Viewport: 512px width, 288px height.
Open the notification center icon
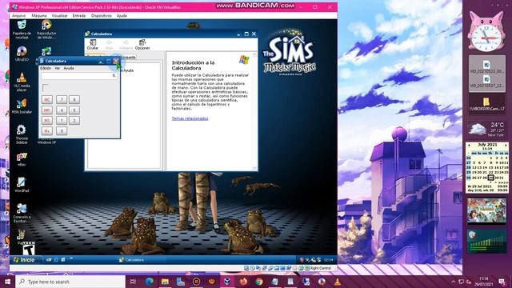point(502,282)
